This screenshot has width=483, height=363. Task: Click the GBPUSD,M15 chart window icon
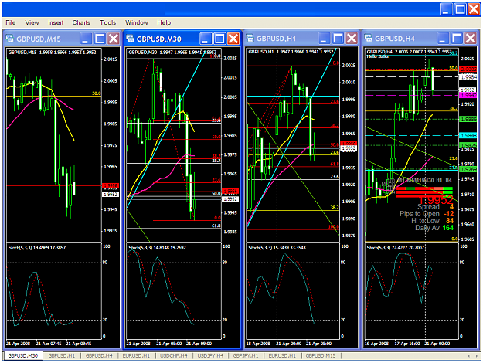10,39
